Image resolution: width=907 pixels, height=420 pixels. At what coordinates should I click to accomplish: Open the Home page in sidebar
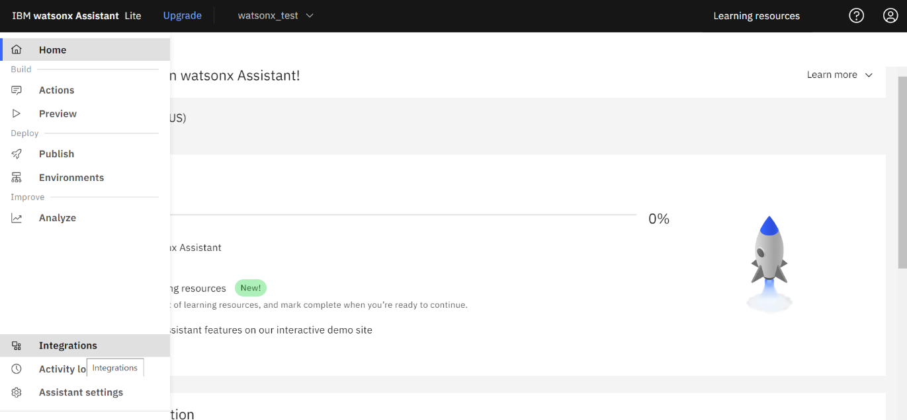[85, 50]
